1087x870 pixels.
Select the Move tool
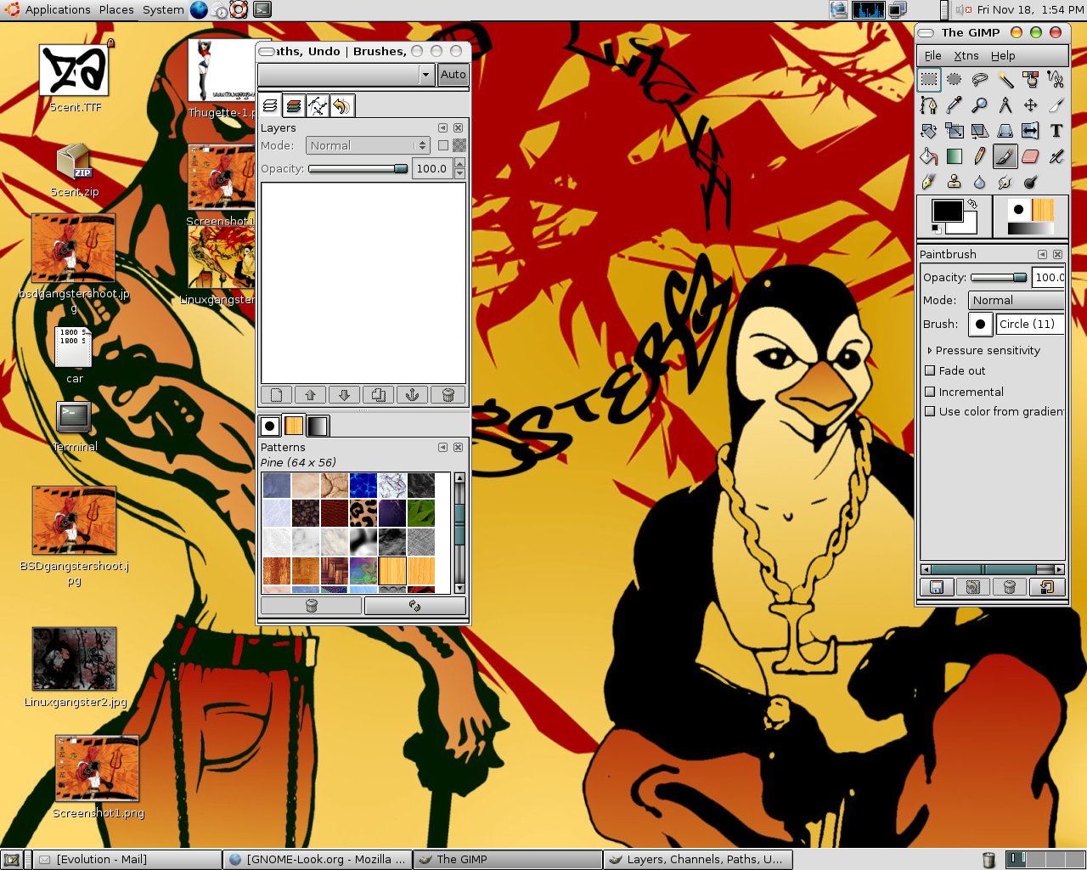[1031, 105]
